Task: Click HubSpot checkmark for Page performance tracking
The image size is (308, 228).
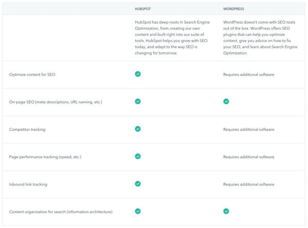Action: [x=138, y=157]
